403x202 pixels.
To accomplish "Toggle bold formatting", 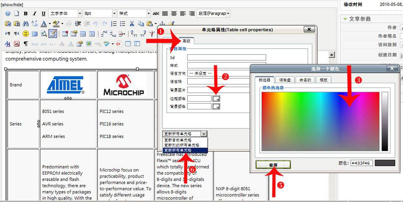I will coord(26,13).
